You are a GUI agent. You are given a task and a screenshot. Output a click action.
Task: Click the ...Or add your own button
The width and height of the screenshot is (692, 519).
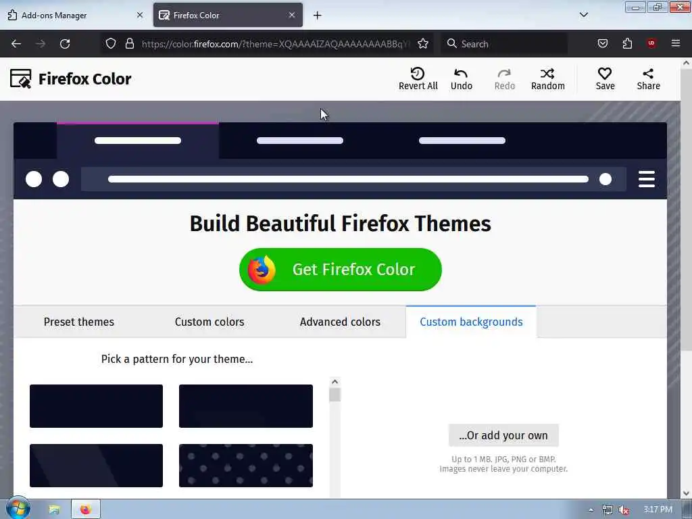point(503,435)
